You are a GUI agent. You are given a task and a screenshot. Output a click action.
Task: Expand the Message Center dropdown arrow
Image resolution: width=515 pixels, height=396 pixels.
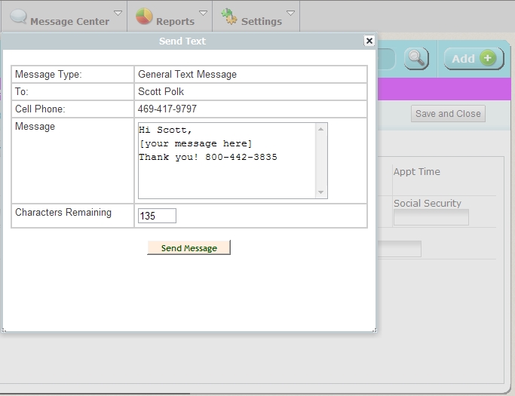point(118,13)
